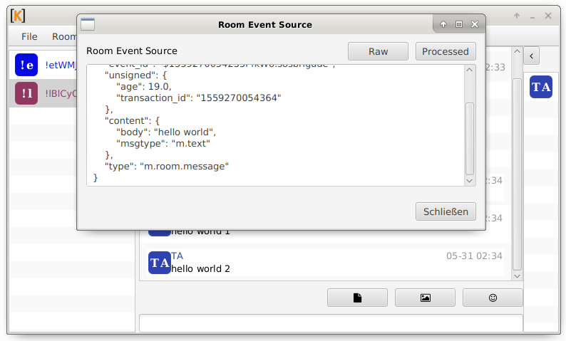This screenshot has width=566, height=341.
Task: Collapse the member list with arrow button
Action: point(532,56)
